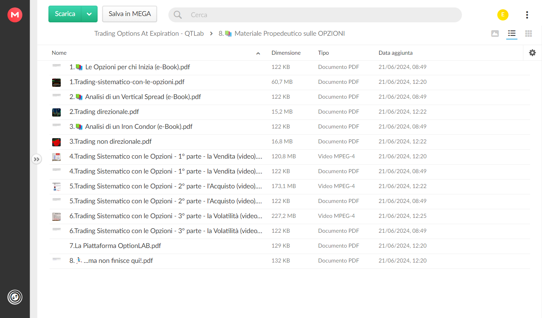Image resolution: width=542 pixels, height=318 pixels.
Task: Open the transfers icon in sidebar
Action: [x=15, y=297]
